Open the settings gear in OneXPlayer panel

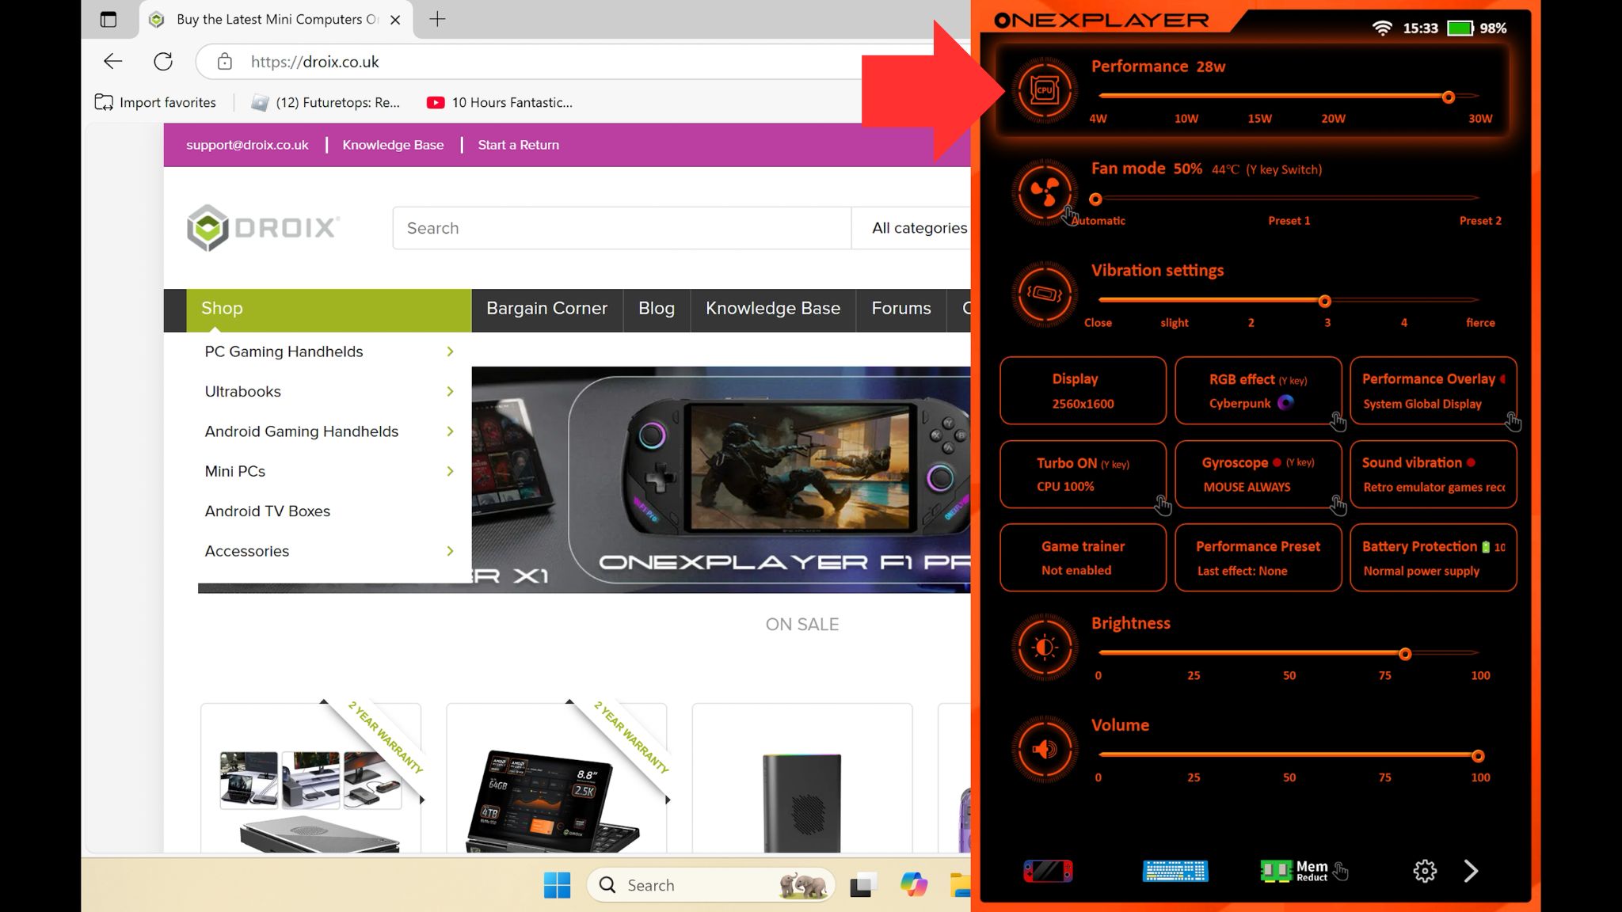[1424, 871]
